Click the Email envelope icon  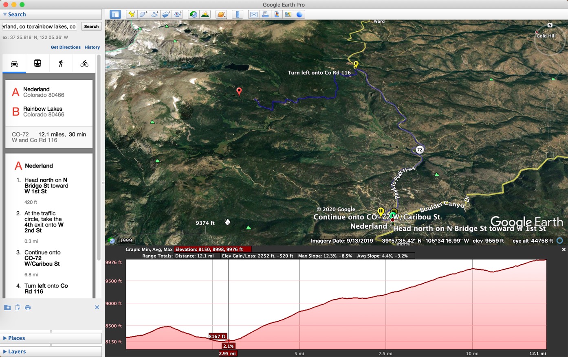tap(253, 14)
